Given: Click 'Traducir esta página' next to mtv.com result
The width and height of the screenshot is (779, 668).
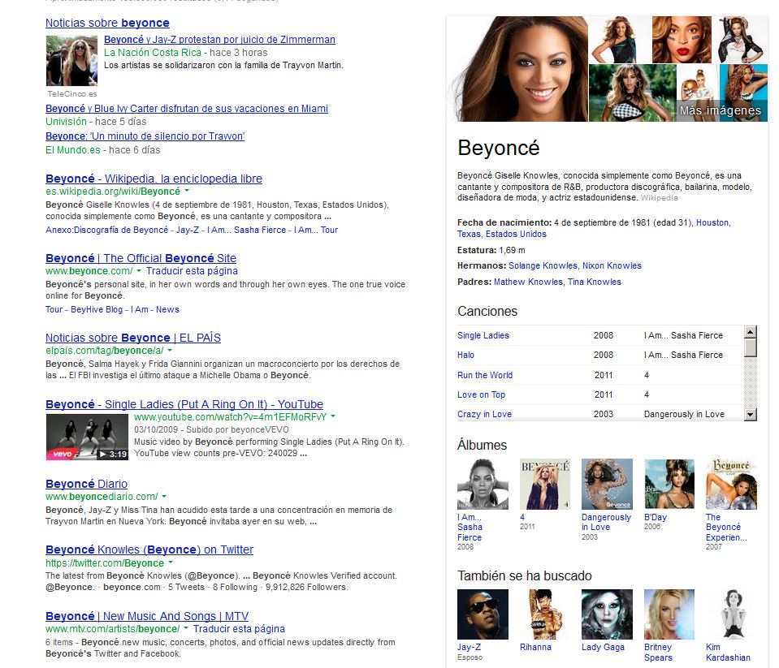Looking at the screenshot, I should coord(239,629).
